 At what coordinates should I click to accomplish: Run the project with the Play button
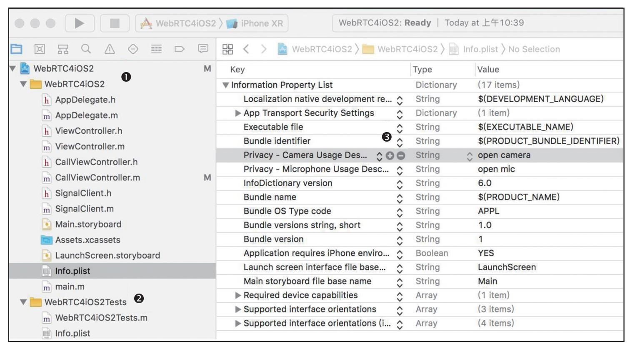pyautogui.click(x=80, y=23)
